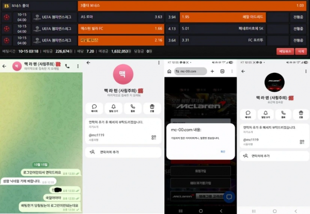Click 알림 끄기 bell on McLaren-avatar profile
This screenshot has height=214, width=310.
point(266,114)
